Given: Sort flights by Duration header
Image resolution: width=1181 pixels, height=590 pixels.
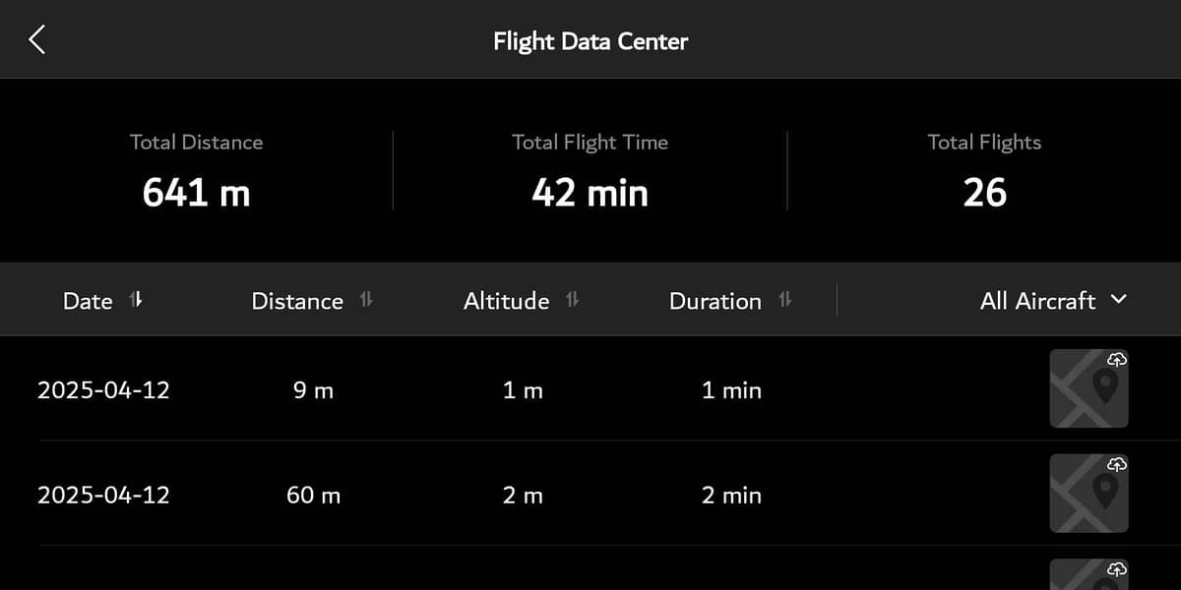Looking at the screenshot, I should 715,301.
